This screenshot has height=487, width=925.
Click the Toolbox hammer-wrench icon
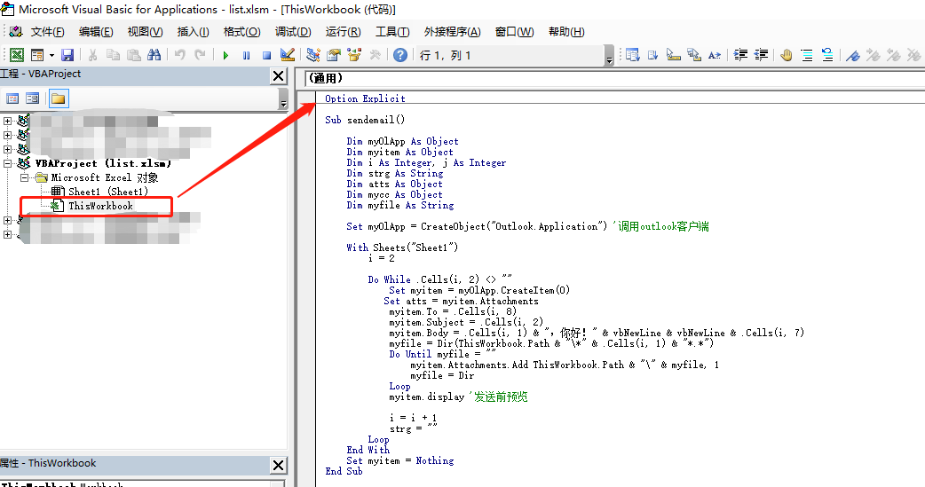click(376, 55)
